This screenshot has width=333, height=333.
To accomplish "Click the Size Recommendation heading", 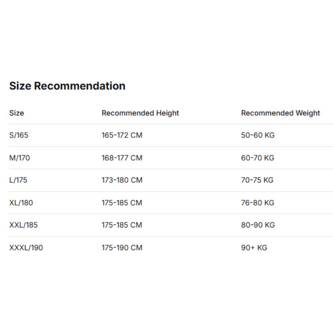I will click(67, 86).
